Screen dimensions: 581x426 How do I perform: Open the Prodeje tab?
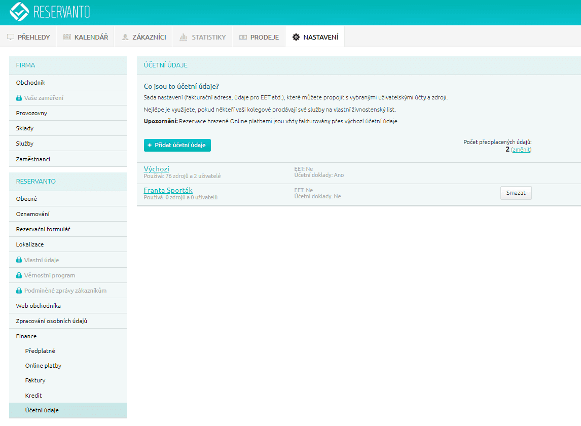tap(259, 37)
